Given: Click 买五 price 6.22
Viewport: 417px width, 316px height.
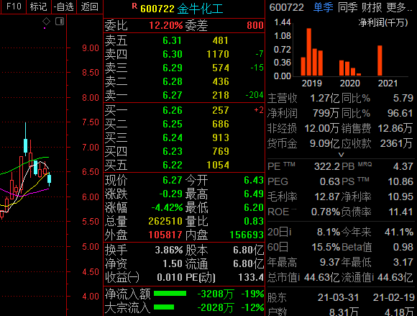Looking at the screenshot, I should click(173, 165).
